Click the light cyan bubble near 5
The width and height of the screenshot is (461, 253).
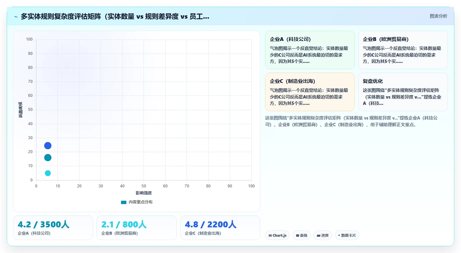pyautogui.click(x=48, y=173)
